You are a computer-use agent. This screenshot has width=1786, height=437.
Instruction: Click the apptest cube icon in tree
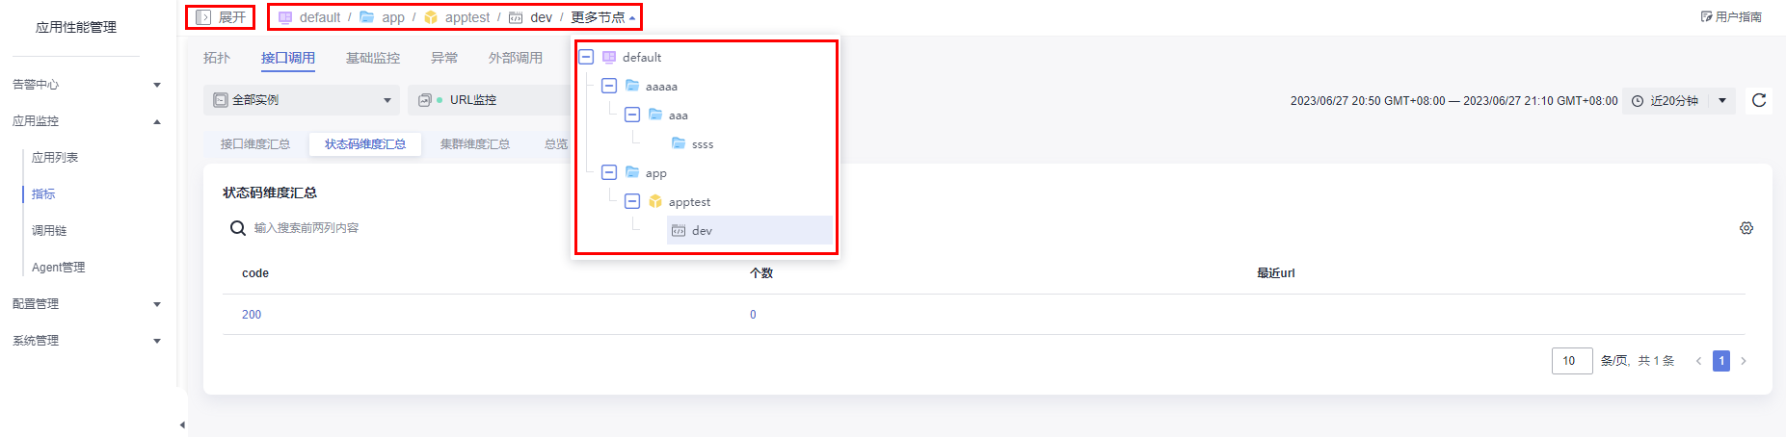(655, 202)
